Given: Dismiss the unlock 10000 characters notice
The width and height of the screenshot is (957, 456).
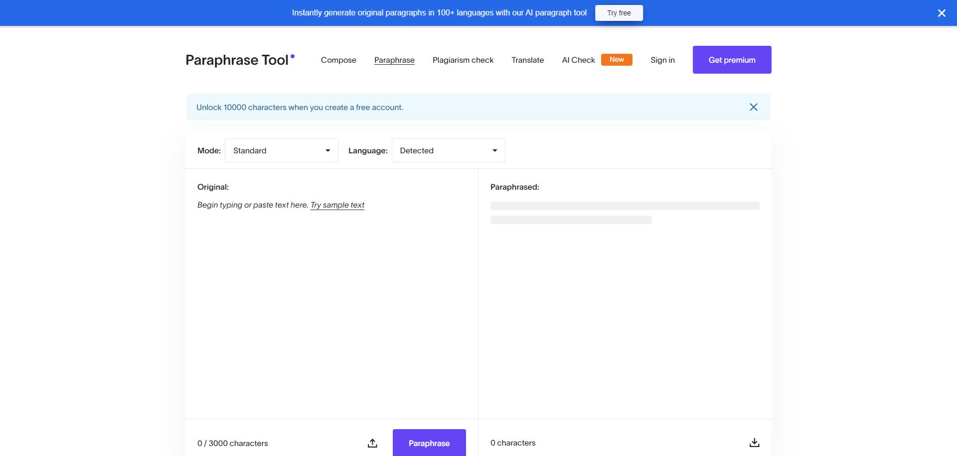Looking at the screenshot, I should 753,107.
